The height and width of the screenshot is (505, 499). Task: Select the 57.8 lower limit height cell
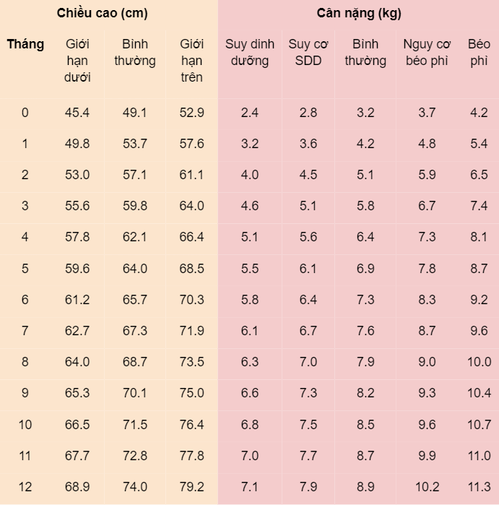pos(77,237)
